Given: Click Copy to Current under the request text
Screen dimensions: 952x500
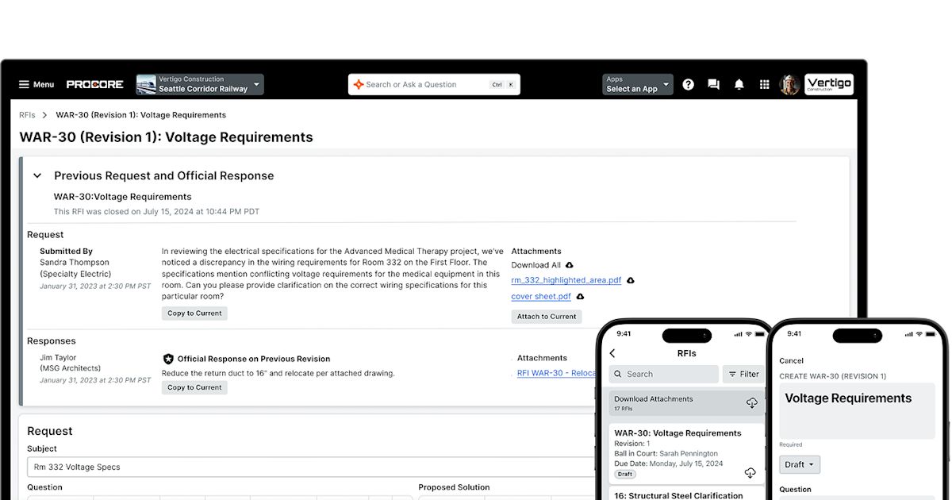Looking at the screenshot, I should (194, 313).
